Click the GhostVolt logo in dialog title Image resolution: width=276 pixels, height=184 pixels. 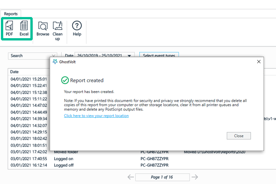click(55, 62)
